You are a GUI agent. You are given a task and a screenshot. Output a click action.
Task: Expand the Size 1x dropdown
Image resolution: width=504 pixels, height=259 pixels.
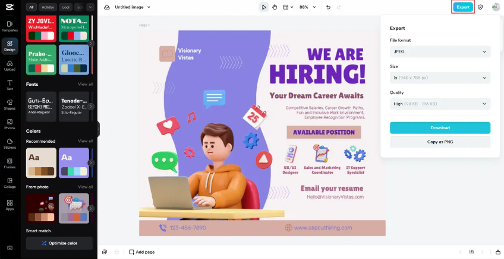tap(440, 78)
